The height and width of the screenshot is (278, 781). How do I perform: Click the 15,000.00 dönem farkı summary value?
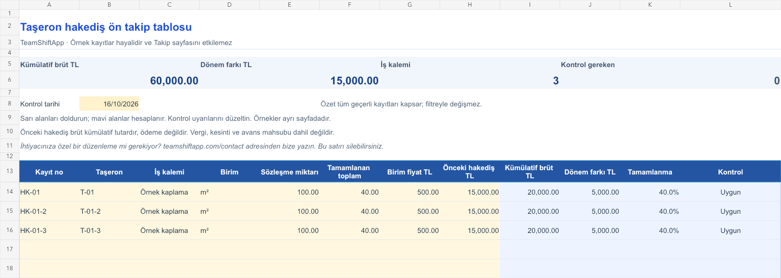(354, 81)
